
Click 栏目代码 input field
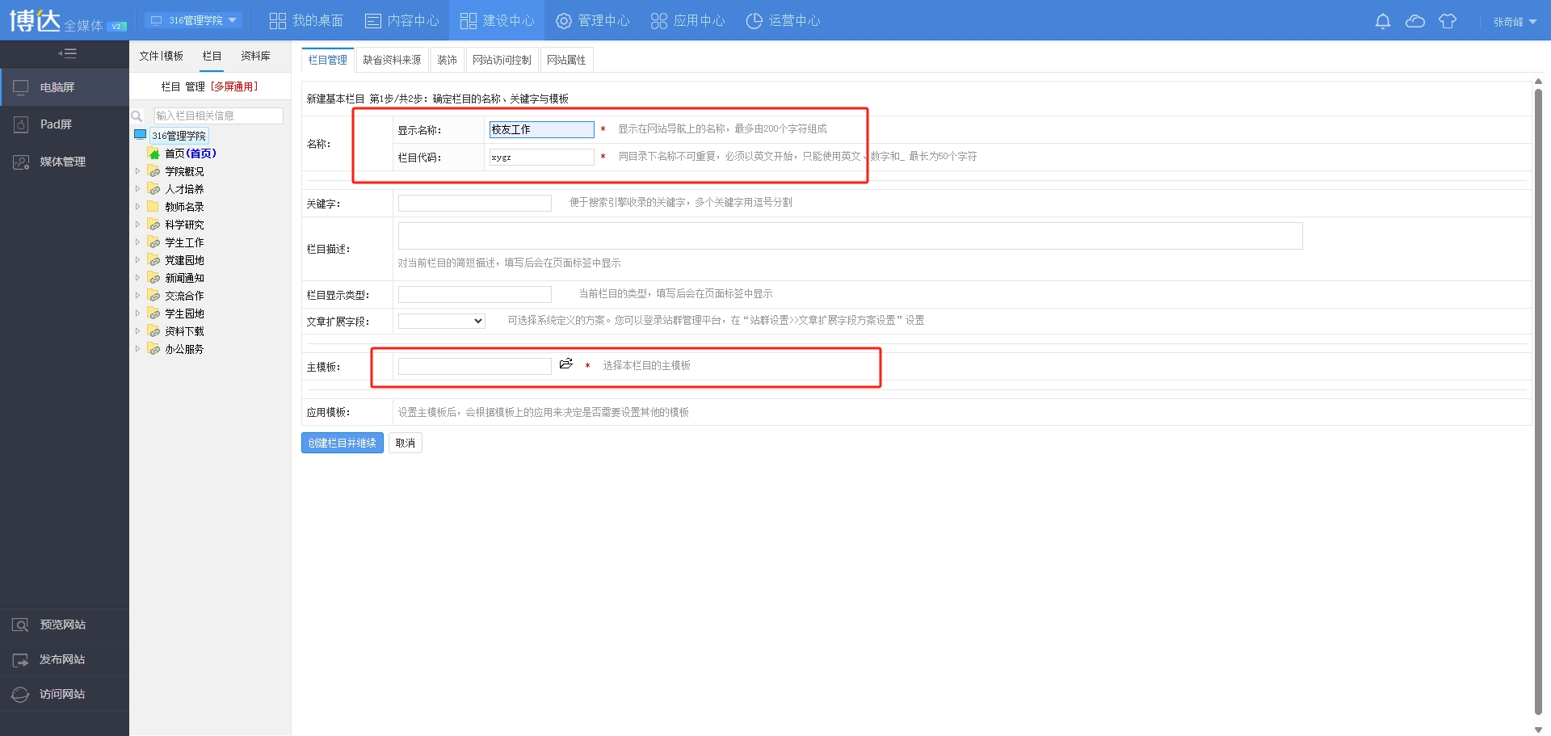pos(542,157)
